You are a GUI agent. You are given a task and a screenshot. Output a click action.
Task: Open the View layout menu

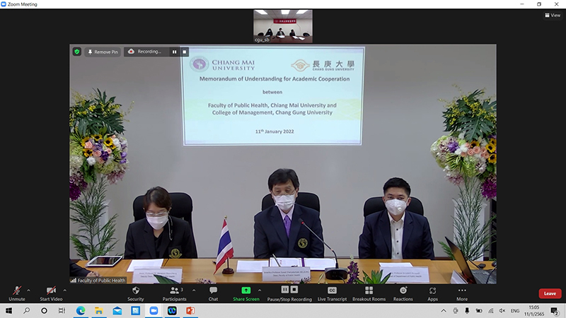point(553,15)
